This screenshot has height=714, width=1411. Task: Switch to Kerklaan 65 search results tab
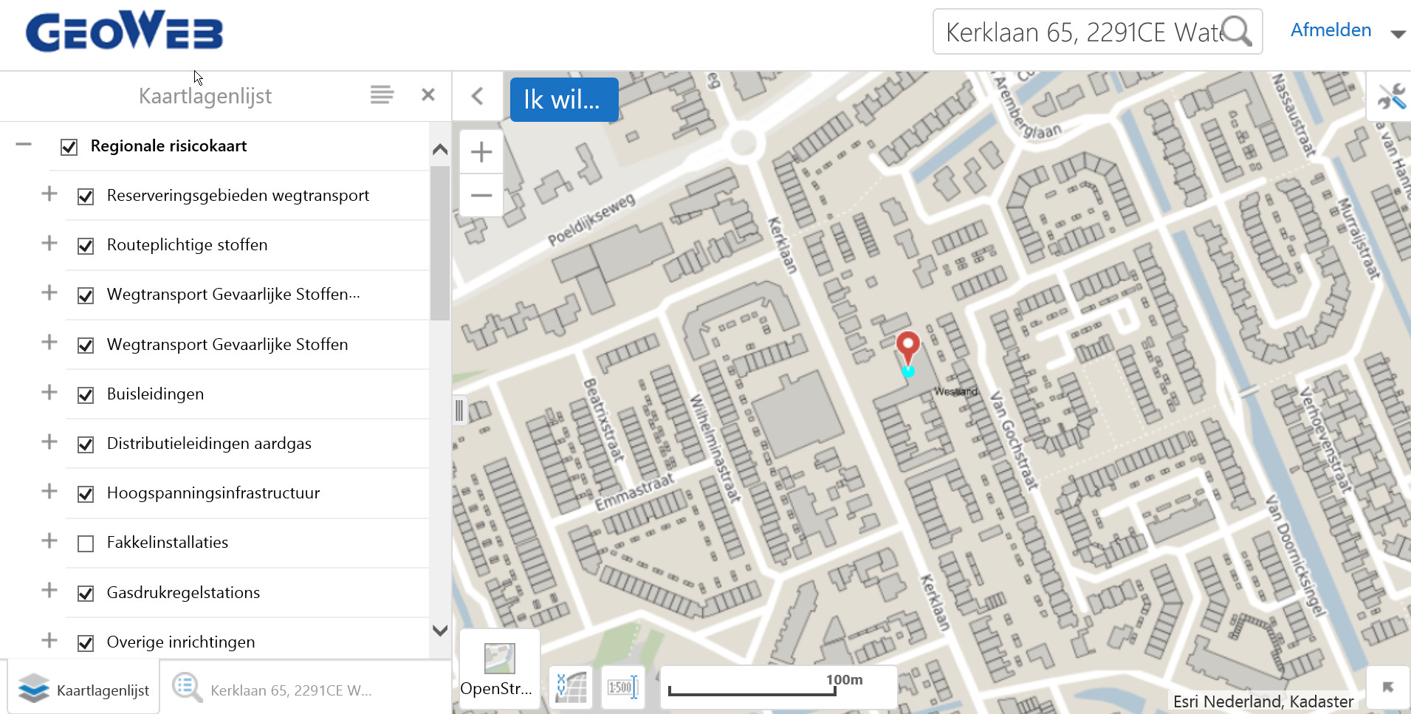273,690
